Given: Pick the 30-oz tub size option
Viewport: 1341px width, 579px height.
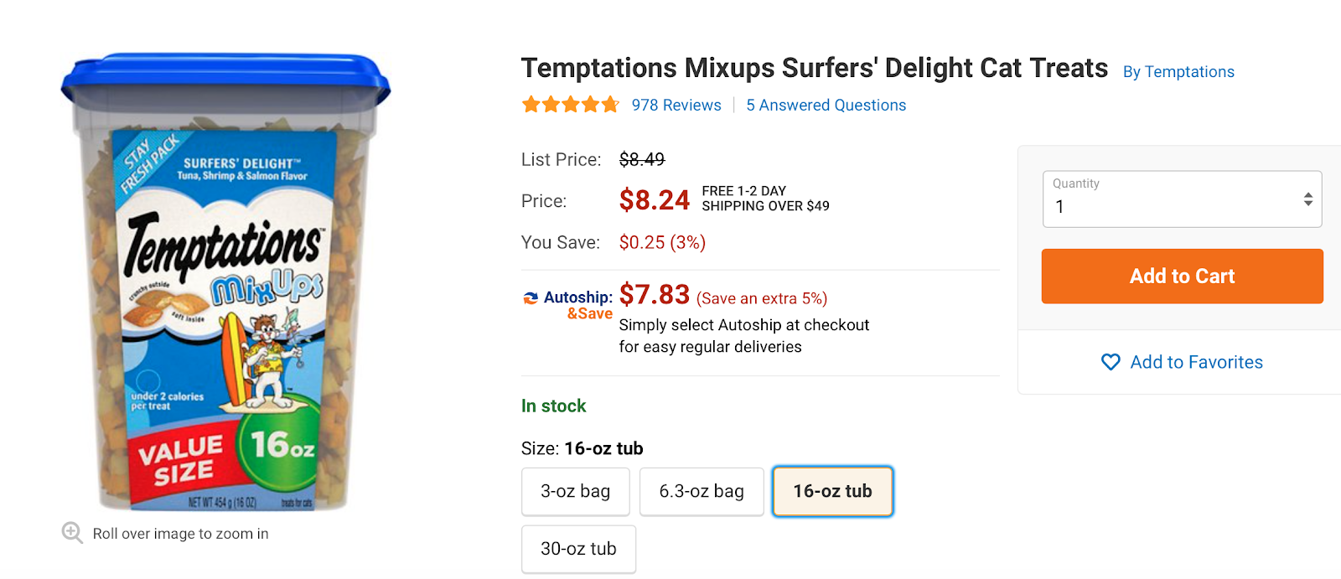Looking at the screenshot, I should click(578, 549).
